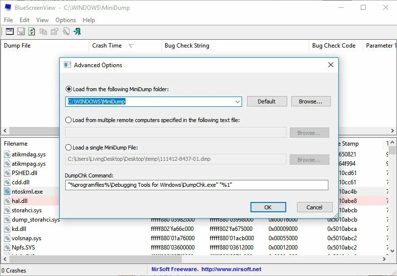Click the ntoskrnl.exe file icon
The image size is (397, 276).
point(7,191)
